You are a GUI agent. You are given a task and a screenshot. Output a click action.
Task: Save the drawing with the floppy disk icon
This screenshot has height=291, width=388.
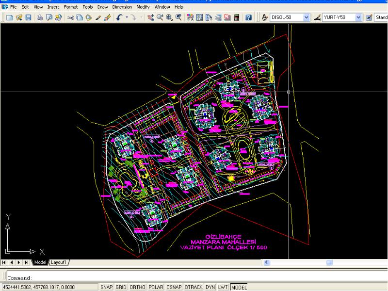[x=28, y=17]
